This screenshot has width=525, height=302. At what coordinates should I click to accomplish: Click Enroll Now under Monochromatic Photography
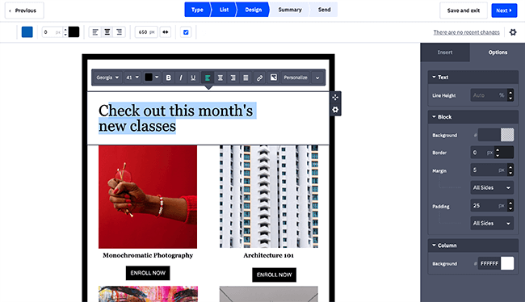click(148, 273)
